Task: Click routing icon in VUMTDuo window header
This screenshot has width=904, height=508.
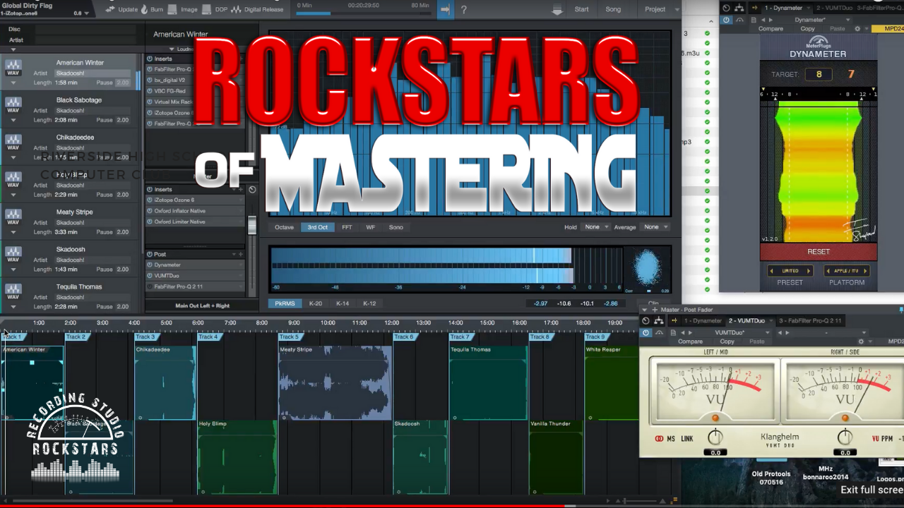Action: point(659,320)
